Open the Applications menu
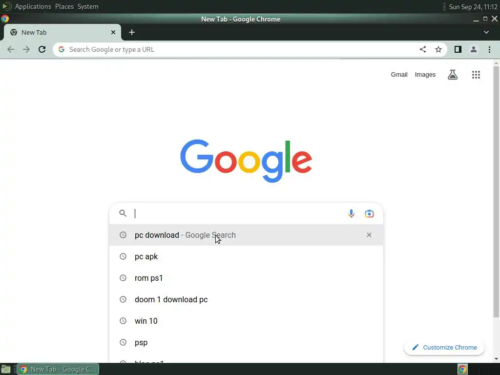The width and height of the screenshot is (500, 375). (33, 6)
